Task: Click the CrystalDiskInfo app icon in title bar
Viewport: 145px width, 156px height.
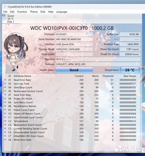Action: [x=5, y=7]
